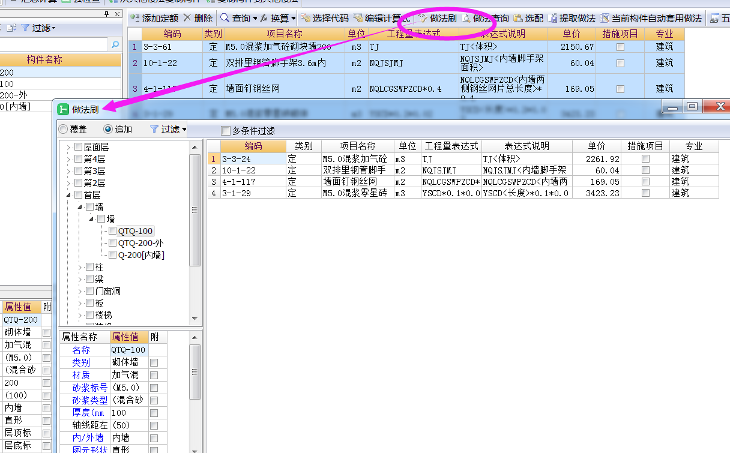Image resolution: width=730 pixels, height=453 pixels.
Task: Check the 第4层 tree checkbox
Action: click(78, 159)
